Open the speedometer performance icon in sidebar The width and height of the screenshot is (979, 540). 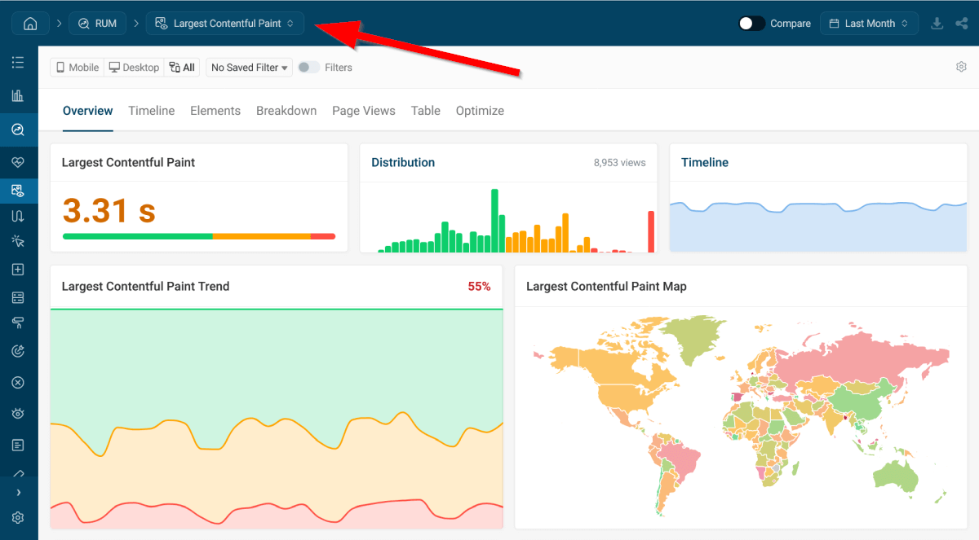18,130
